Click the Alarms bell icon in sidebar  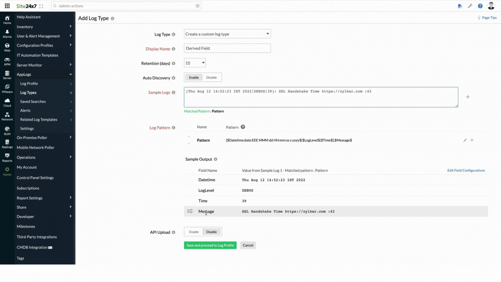[7, 33]
